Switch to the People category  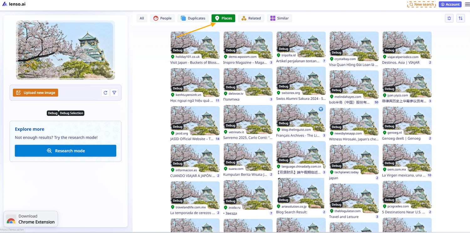[x=162, y=18]
